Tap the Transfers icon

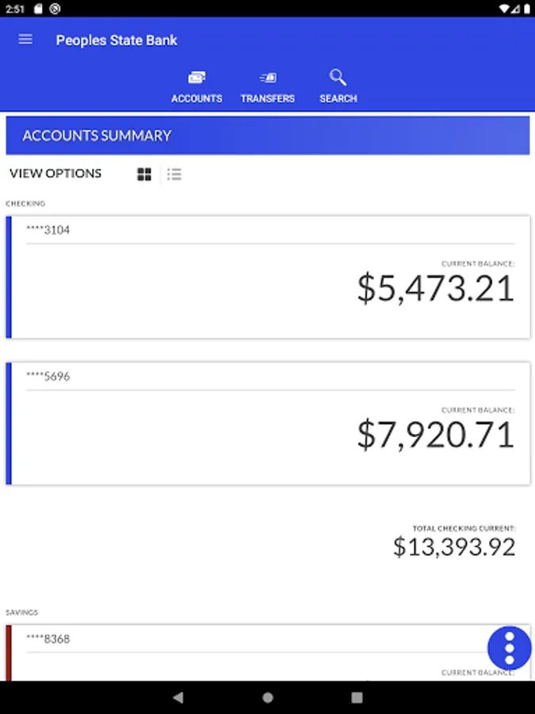point(268,78)
